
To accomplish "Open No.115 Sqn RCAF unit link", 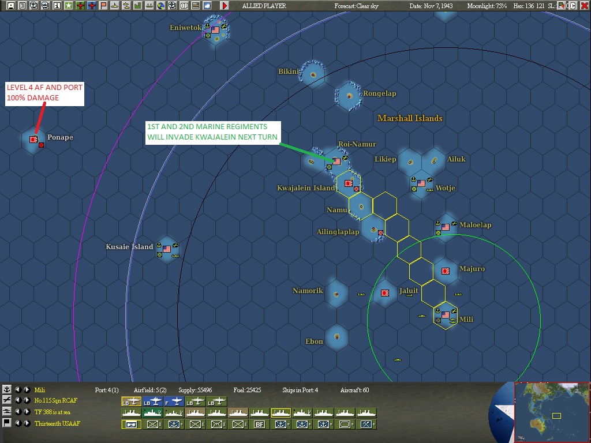I will pos(56,400).
